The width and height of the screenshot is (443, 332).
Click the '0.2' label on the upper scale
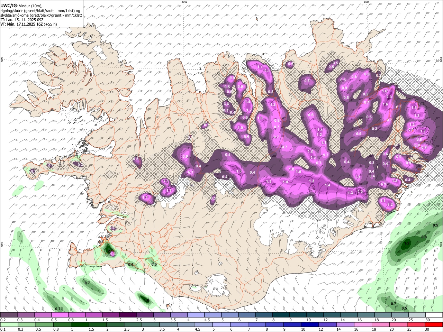tap(3, 320)
